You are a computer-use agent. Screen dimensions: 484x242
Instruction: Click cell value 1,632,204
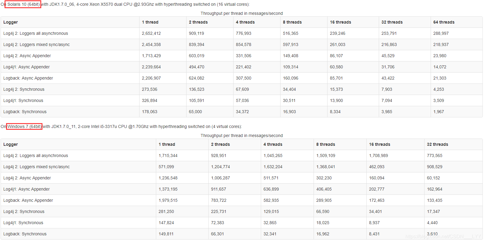273,167
